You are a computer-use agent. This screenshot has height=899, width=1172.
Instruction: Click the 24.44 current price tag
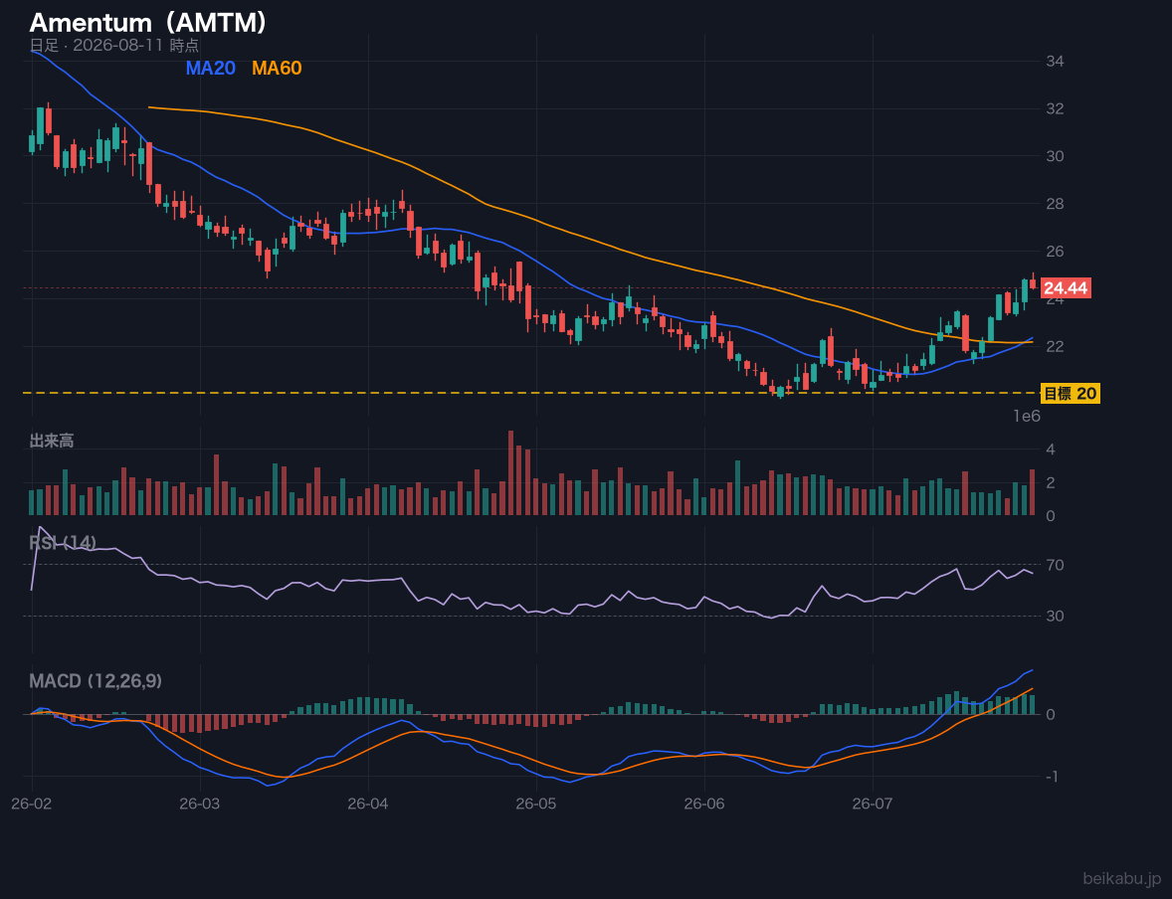coord(1066,288)
